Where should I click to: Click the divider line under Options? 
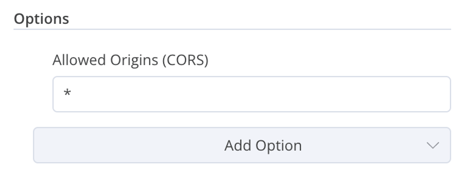(x=232, y=29)
